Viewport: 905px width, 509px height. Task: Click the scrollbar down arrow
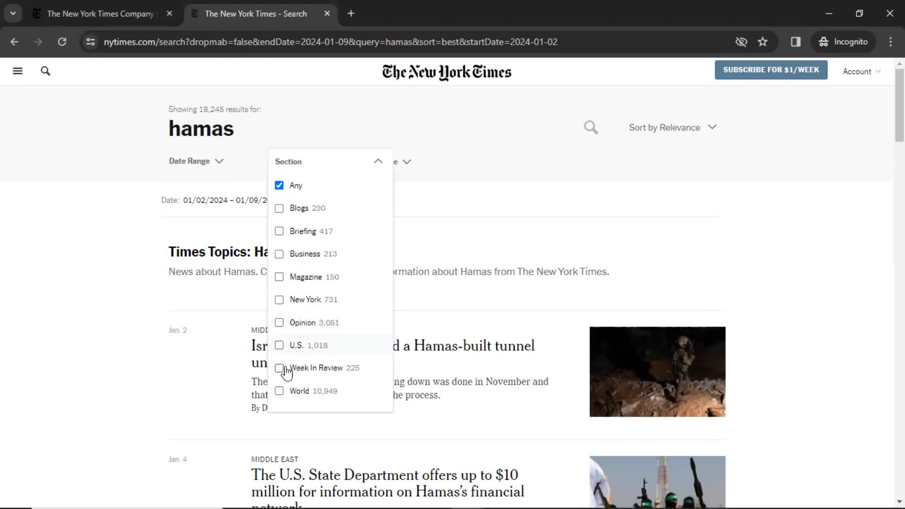tap(899, 501)
